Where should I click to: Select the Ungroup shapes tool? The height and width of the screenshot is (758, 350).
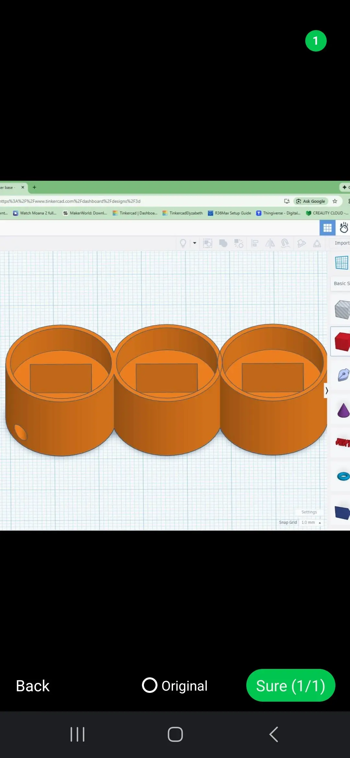click(239, 243)
